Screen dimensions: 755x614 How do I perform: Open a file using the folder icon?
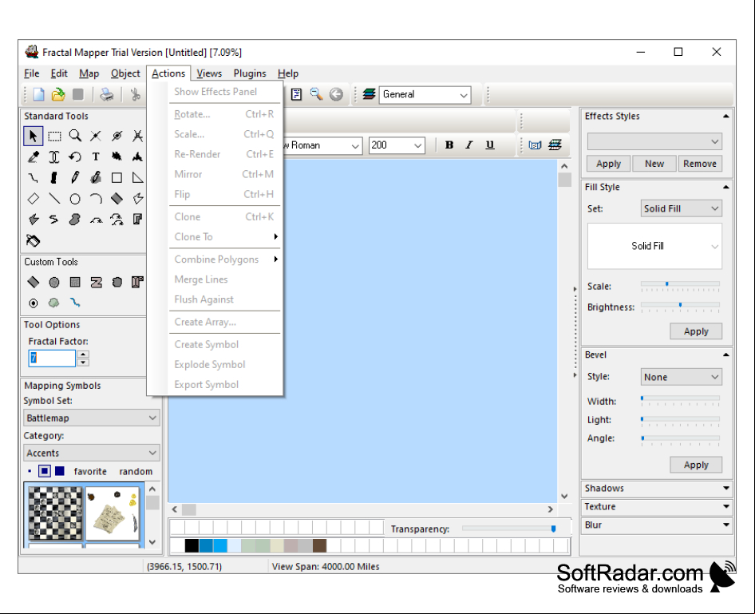(x=58, y=94)
